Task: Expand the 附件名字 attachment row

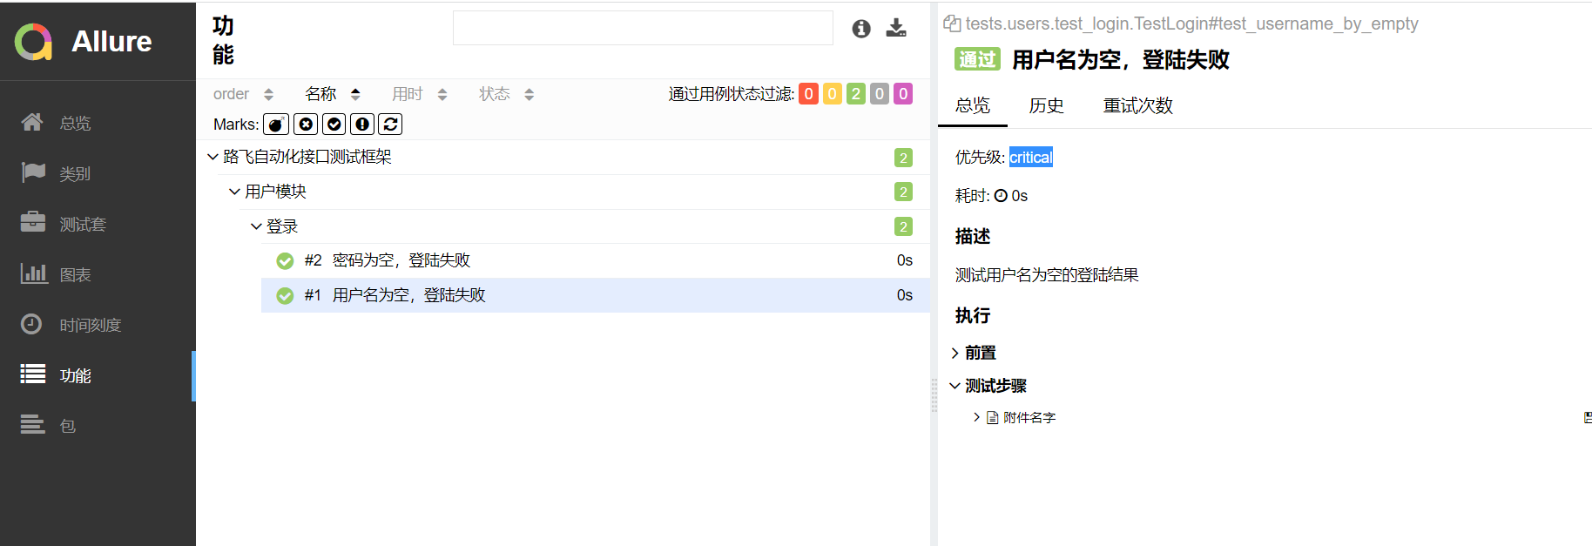Action: (x=976, y=418)
